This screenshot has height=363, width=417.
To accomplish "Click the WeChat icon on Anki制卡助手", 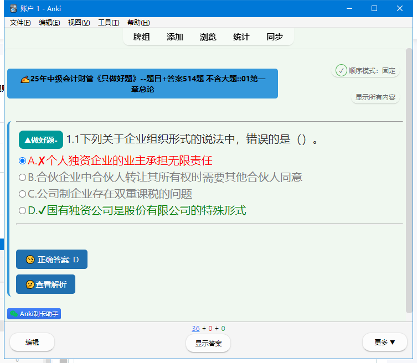I will tap(14, 314).
